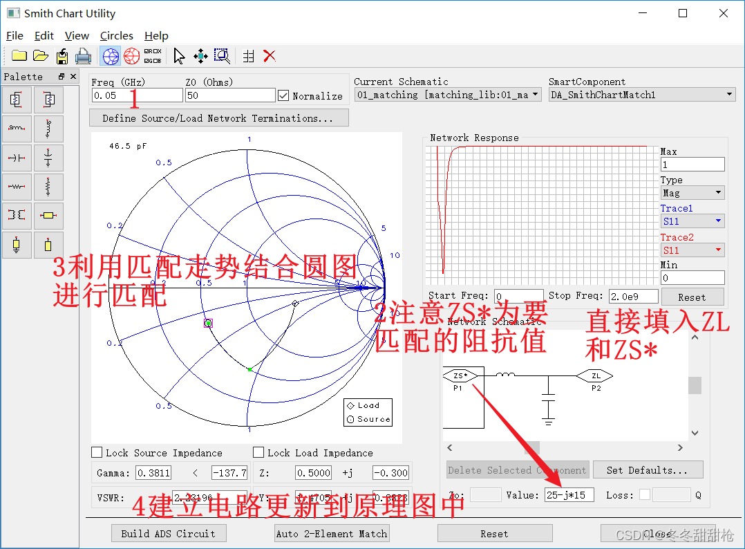Open the Edit menu
The image size is (745, 549).
tap(44, 36)
